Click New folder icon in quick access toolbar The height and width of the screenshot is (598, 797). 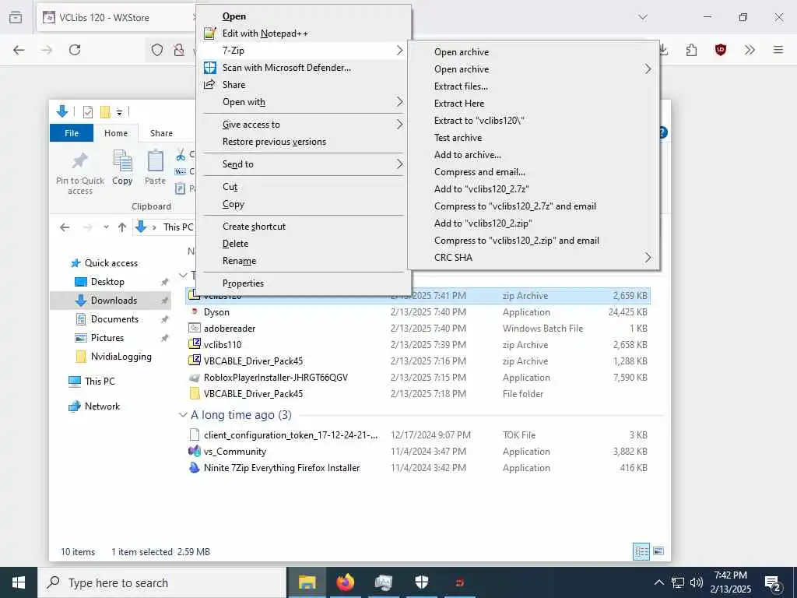[105, 112]
